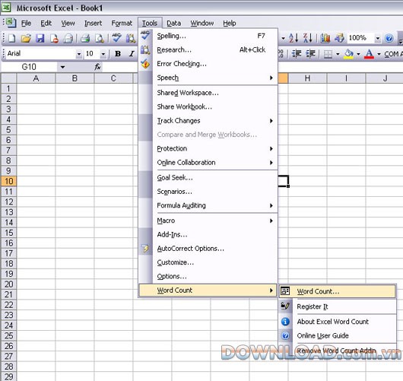Apply the red Font Color button

(x=369, y=54)
